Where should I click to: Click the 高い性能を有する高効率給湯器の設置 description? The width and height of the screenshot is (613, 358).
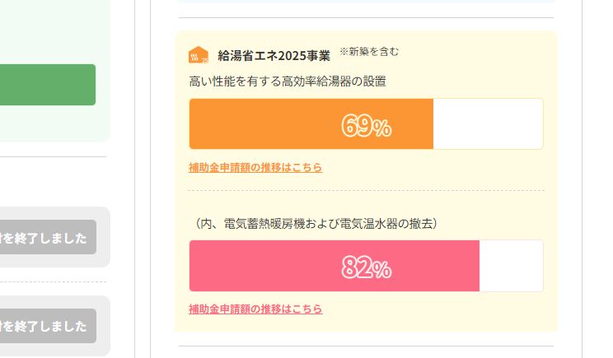[288, 81]
